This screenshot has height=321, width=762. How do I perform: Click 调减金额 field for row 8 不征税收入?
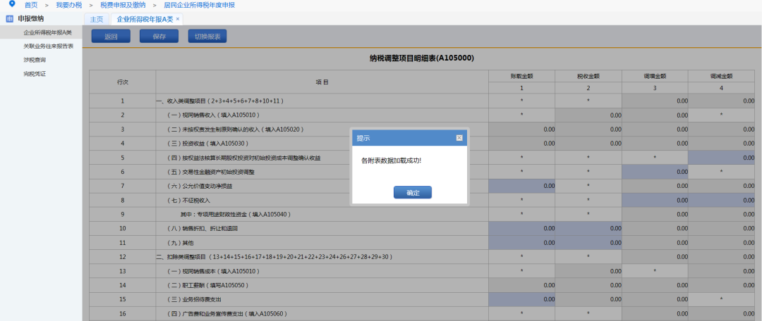coord(722,200)
